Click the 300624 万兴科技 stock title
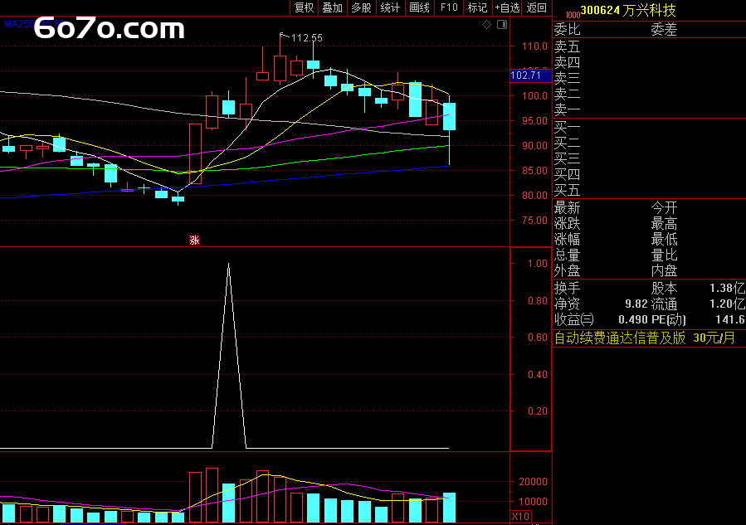The image size is (746, 525). click(628, 10)
